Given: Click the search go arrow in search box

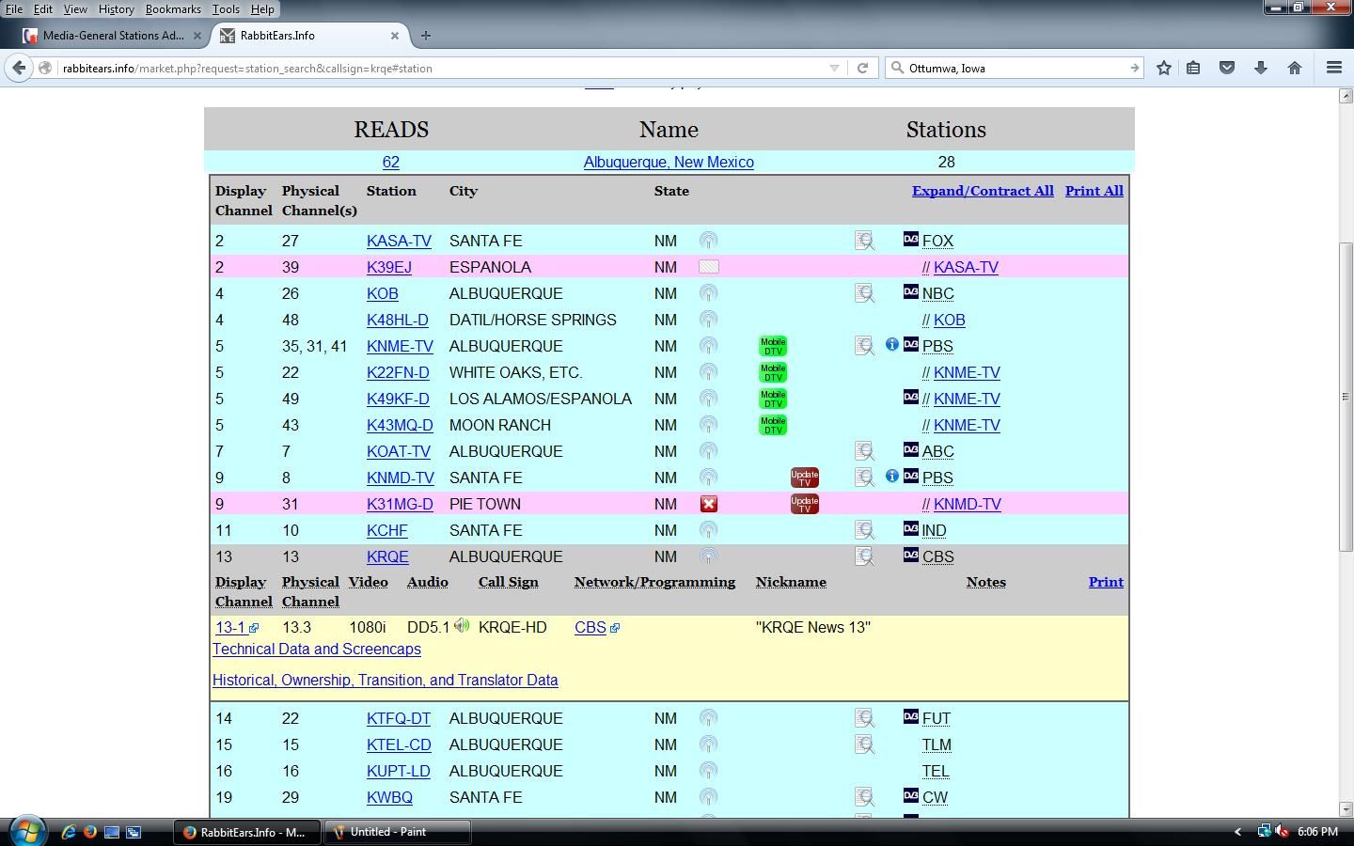Looking at the screenshot, I should click(1134, 68).
